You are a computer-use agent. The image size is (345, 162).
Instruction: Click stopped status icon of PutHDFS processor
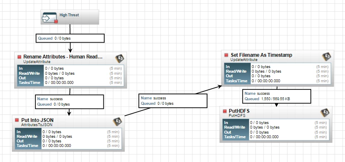[225, 111]
